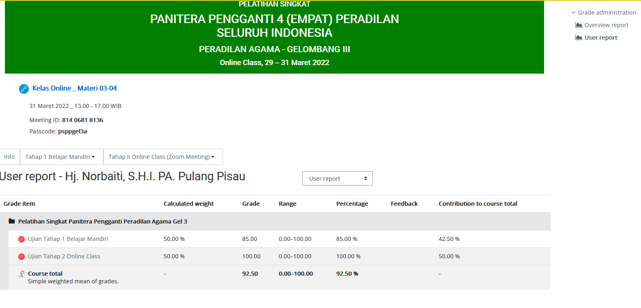Click the Overview report chart icon

579,25
